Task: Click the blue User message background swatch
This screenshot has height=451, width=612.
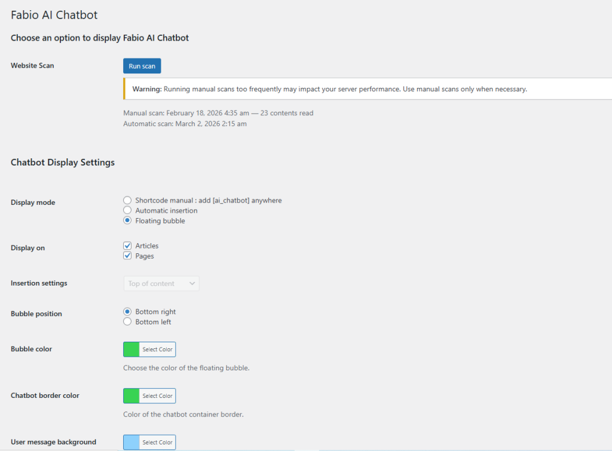Action: click(x=131, y=443)
